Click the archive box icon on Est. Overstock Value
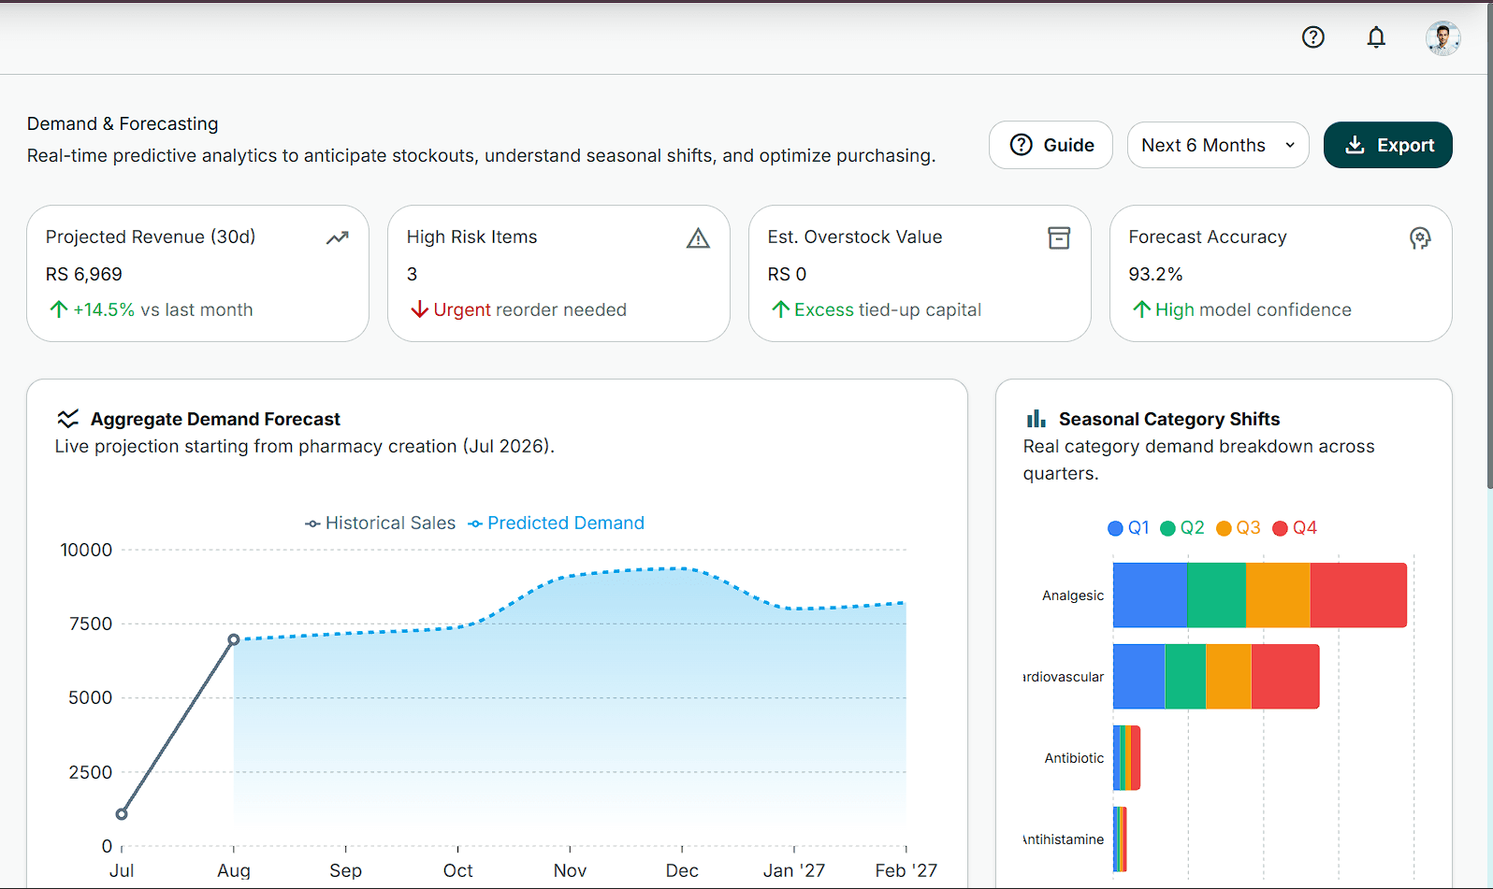 click(x=1059, y=238)
